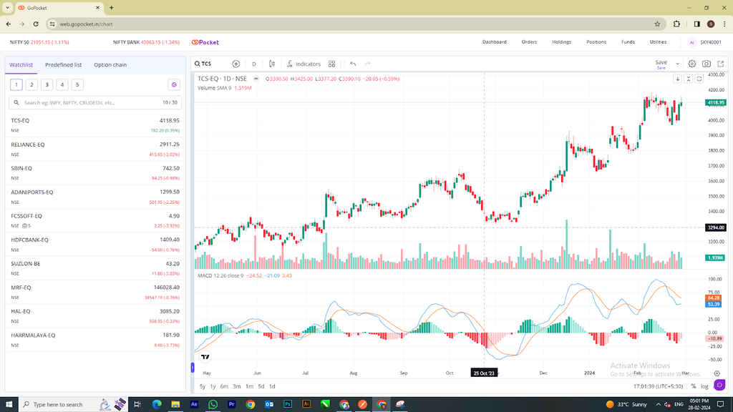The width and height of the screenshot is (733, 412).
Task: Collapse the price chart pane
Action: pos(689,79)
